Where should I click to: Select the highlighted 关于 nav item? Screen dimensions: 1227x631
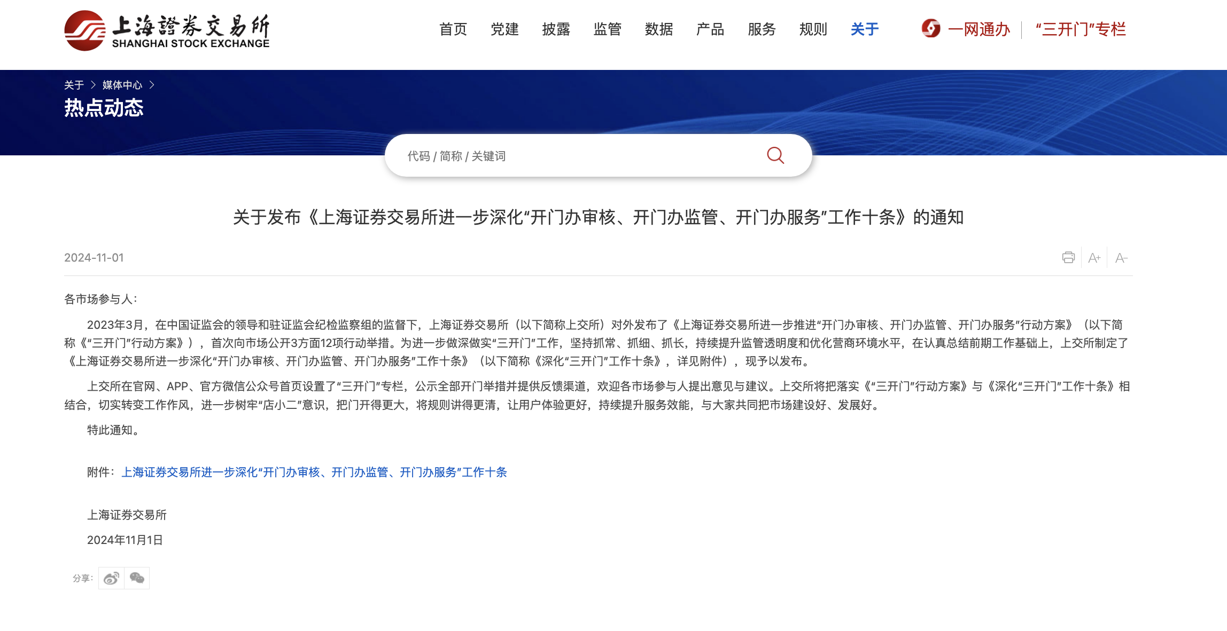865,29
